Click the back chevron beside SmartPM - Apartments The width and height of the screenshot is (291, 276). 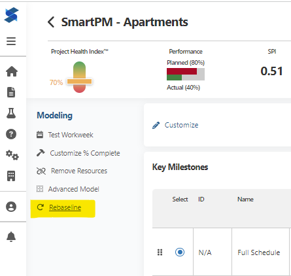(x=51, y=22)
